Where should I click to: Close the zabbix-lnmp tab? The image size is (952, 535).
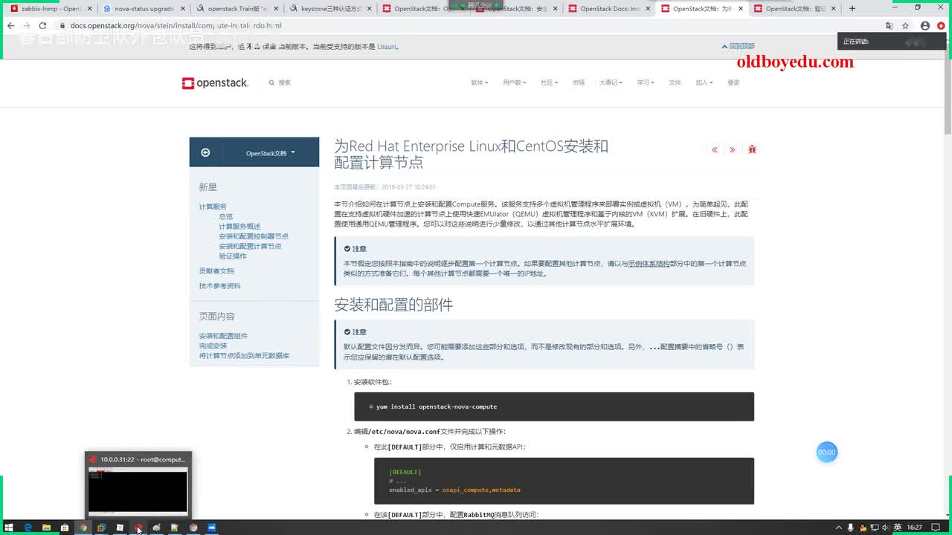pyautogui.click(x=89, y=9)
